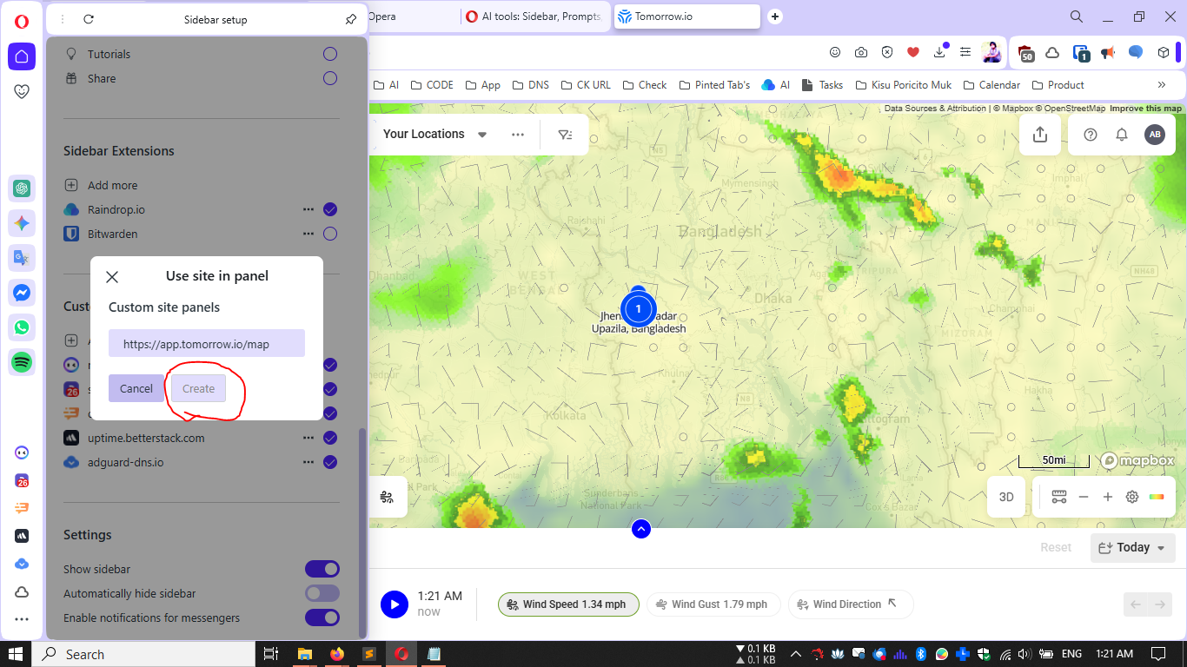Open ChatGPT in Opera sidebar
Image resolution: width=1187 pixels, height=667 pixels.
pyautogui.click(x=22, y=188)
